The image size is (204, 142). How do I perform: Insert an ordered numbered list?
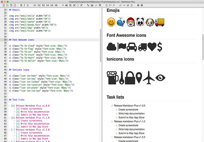coord(74,5)
